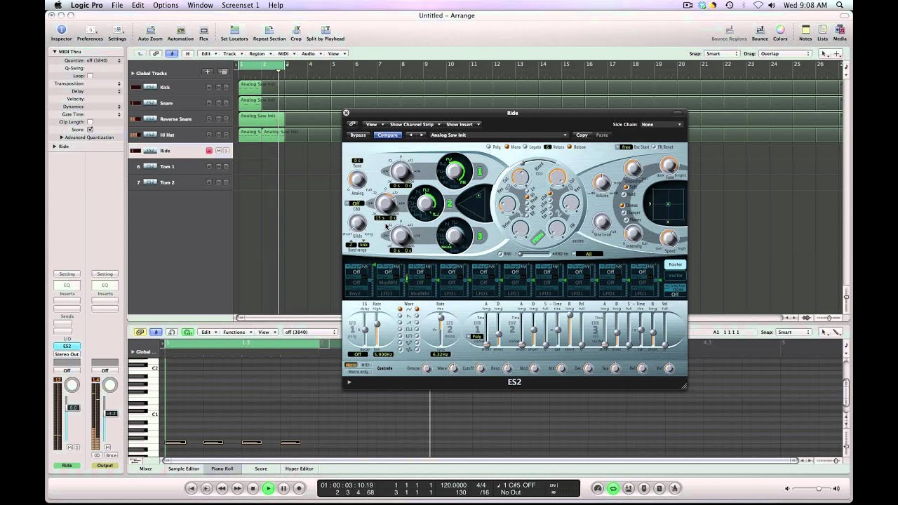Image resolution: width=898 pixels, height=505 pixels.
Task: Click the Bounce toolbar icon
Action: (760, 29)
